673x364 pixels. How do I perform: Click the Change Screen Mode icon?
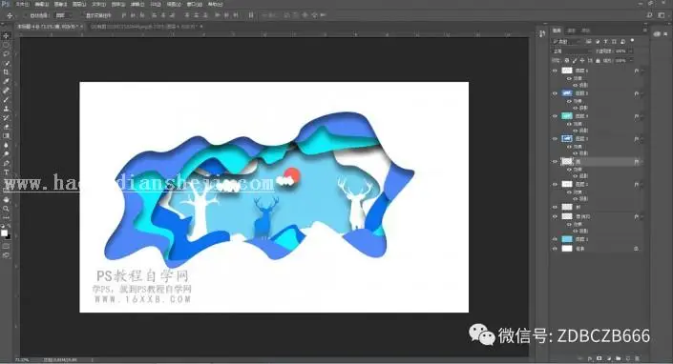pyautogui.click(x=6, y=255)
